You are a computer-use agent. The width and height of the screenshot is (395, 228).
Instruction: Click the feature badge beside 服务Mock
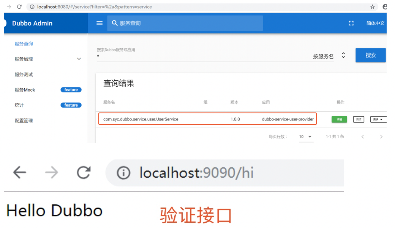pyautogui.click(x=71, y=90)
